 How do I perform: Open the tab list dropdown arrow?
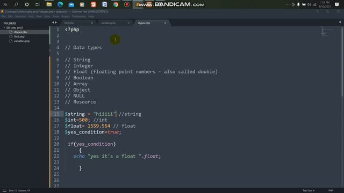[x=340, y=23]
